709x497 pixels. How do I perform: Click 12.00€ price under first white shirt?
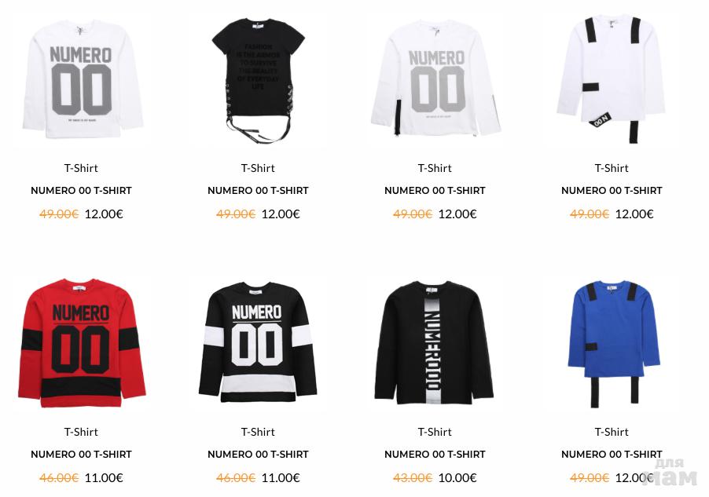coord(104,214)
